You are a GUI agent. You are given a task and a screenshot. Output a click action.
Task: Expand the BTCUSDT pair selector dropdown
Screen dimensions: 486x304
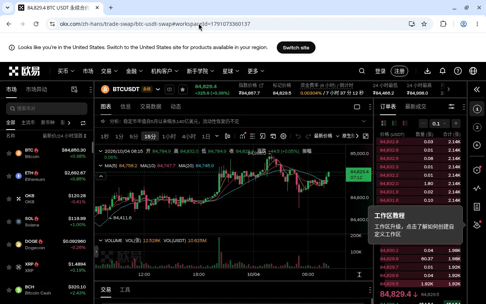[x=158, y=89]
